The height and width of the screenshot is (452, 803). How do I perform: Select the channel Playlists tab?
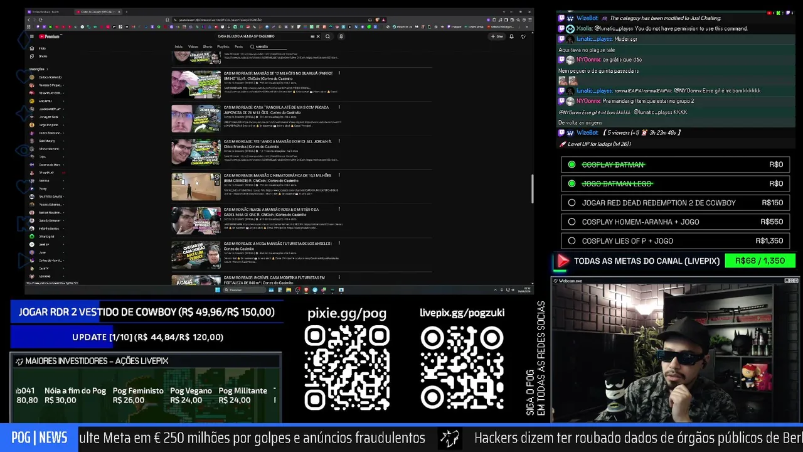coord(223,46)
